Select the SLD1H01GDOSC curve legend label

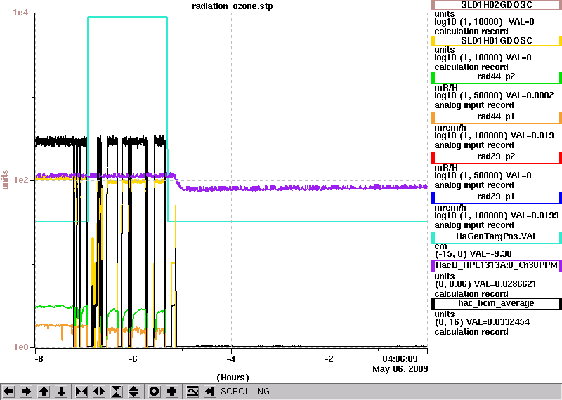[x=497, y=41]
